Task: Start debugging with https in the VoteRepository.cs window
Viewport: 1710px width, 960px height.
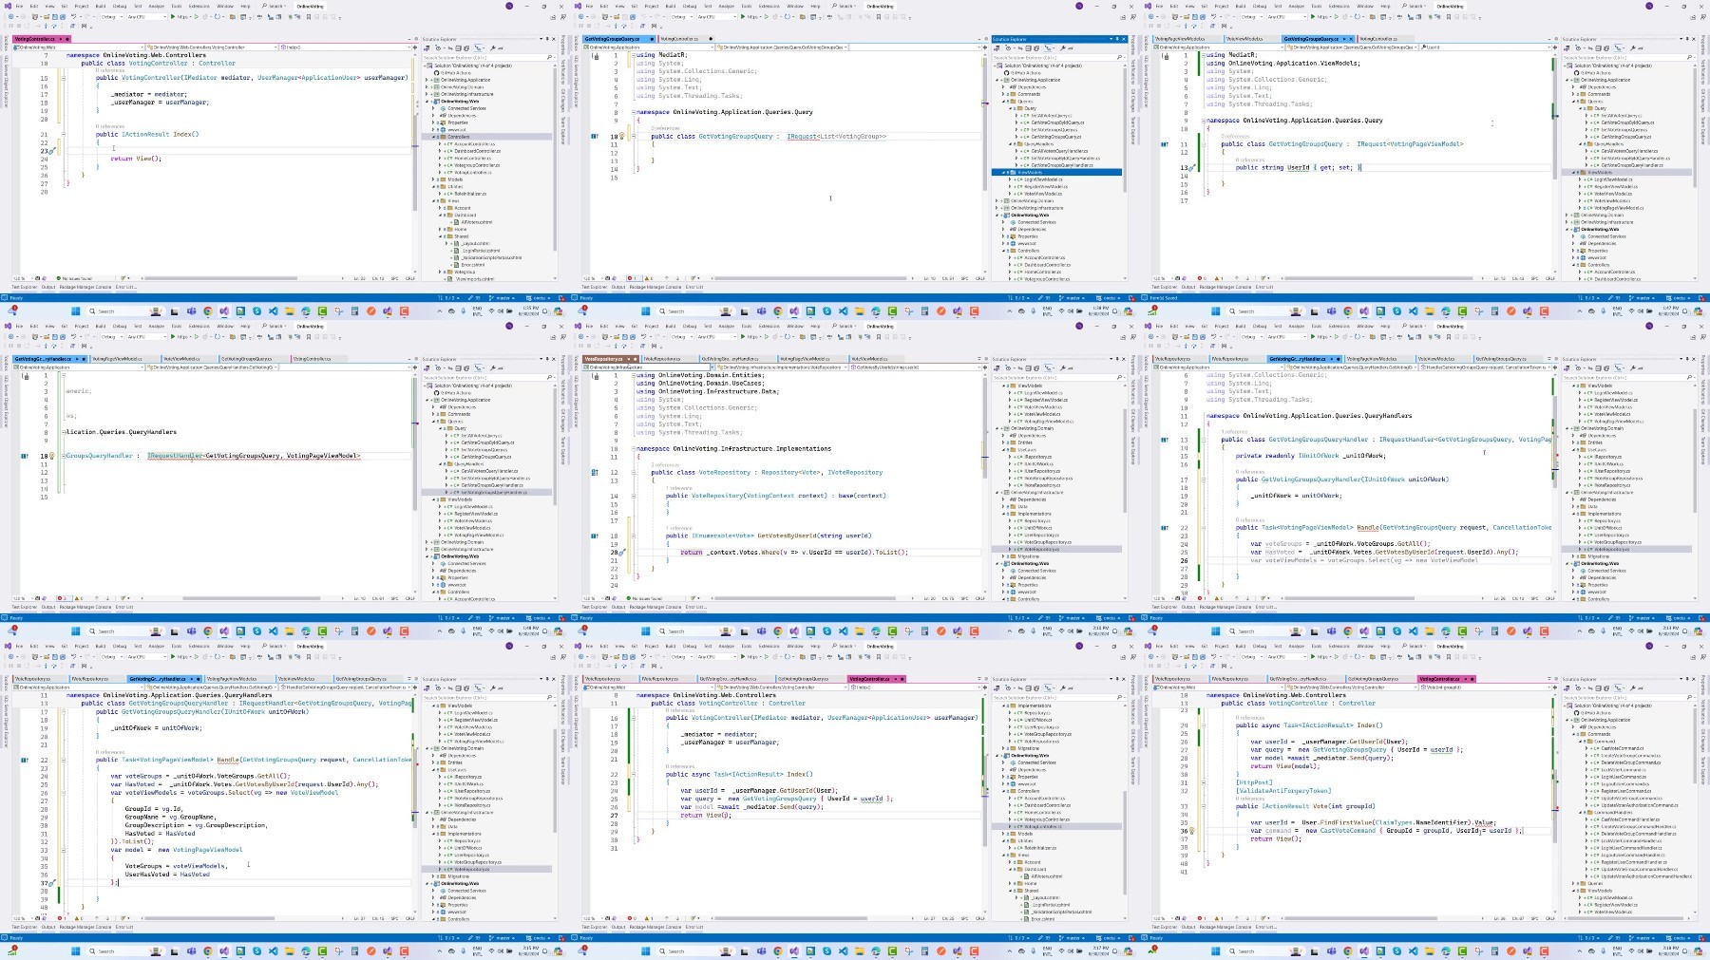Action: (750, 336)
